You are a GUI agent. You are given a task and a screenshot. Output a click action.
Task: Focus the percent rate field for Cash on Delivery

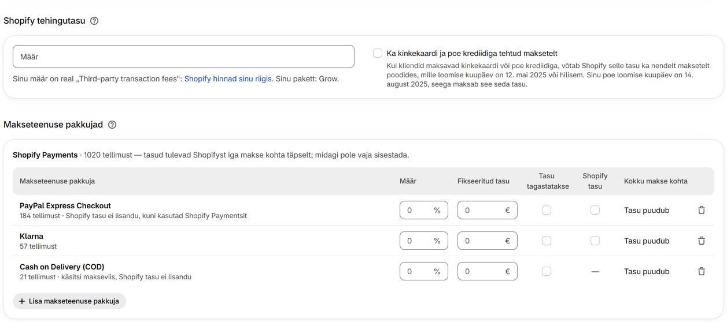424,271
